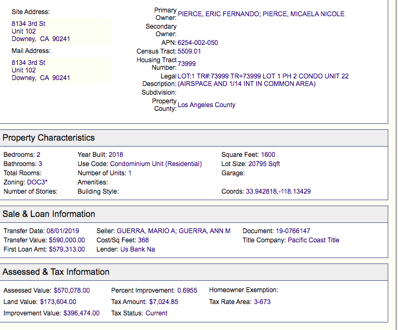Click the housing tract number 73999
The image size is (398, 330).
pos(187,64)
